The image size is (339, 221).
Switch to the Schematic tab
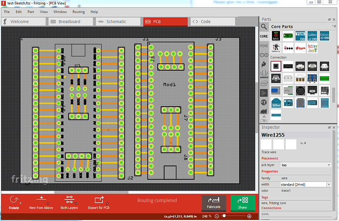pos(118,22)
